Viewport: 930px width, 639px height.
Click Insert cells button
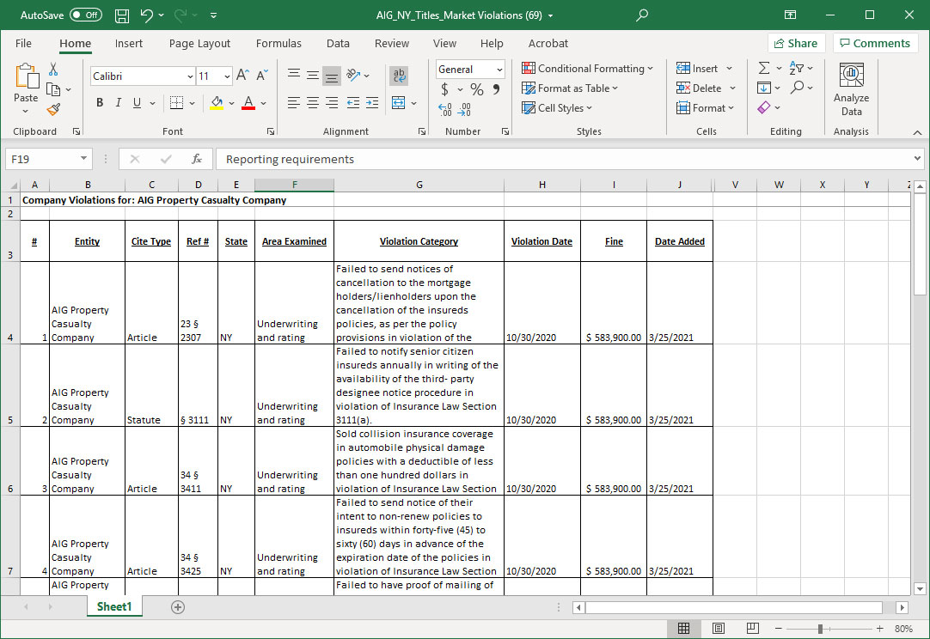pyautogui.click(x=704, y=68)
